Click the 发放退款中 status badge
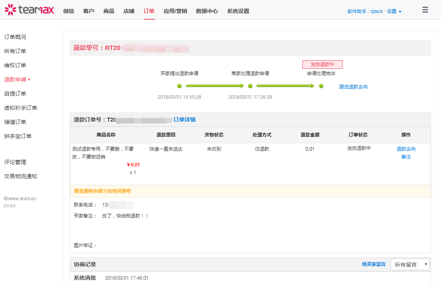 (322, 65)
